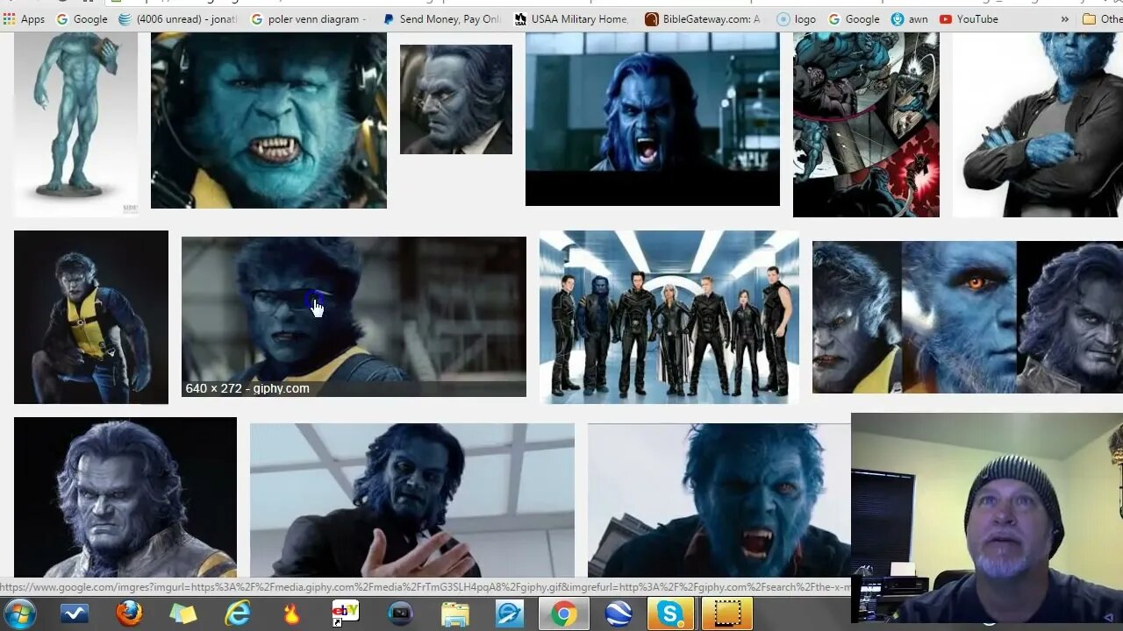1123x631 pixels.
Task: Open the BibleGateway.com bookmark
Action: pyautogui.click(x=703, y=18)
